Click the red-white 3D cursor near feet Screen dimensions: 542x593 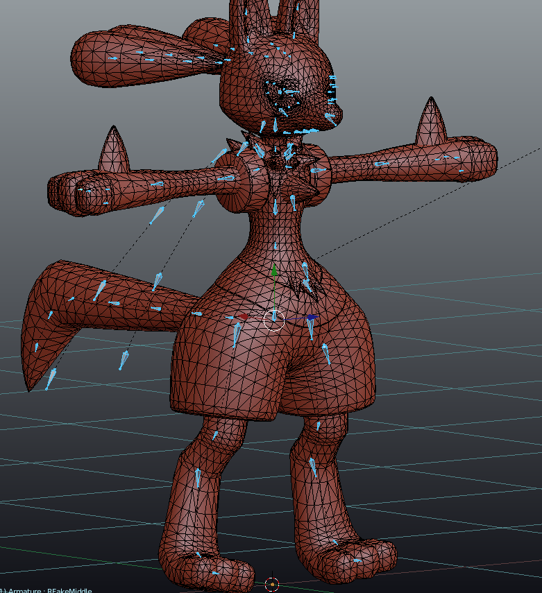pos(272,585)
